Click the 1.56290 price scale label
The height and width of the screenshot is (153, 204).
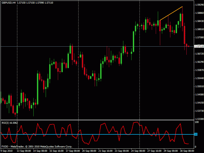pos(199,62)
